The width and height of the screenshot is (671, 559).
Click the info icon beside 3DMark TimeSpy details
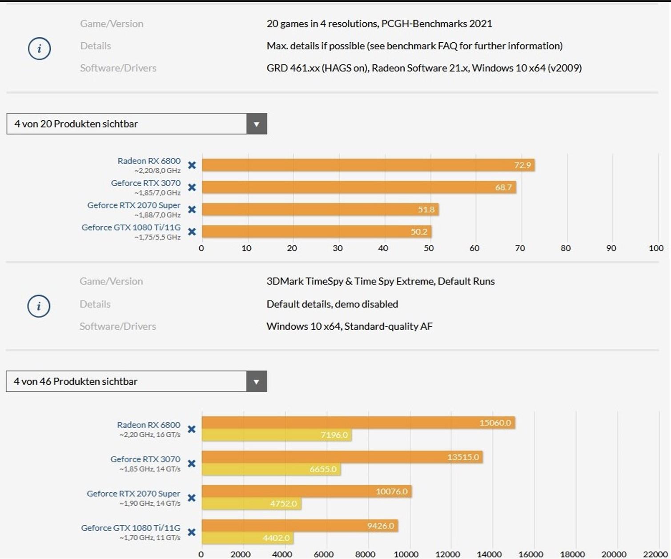point(39,306)
